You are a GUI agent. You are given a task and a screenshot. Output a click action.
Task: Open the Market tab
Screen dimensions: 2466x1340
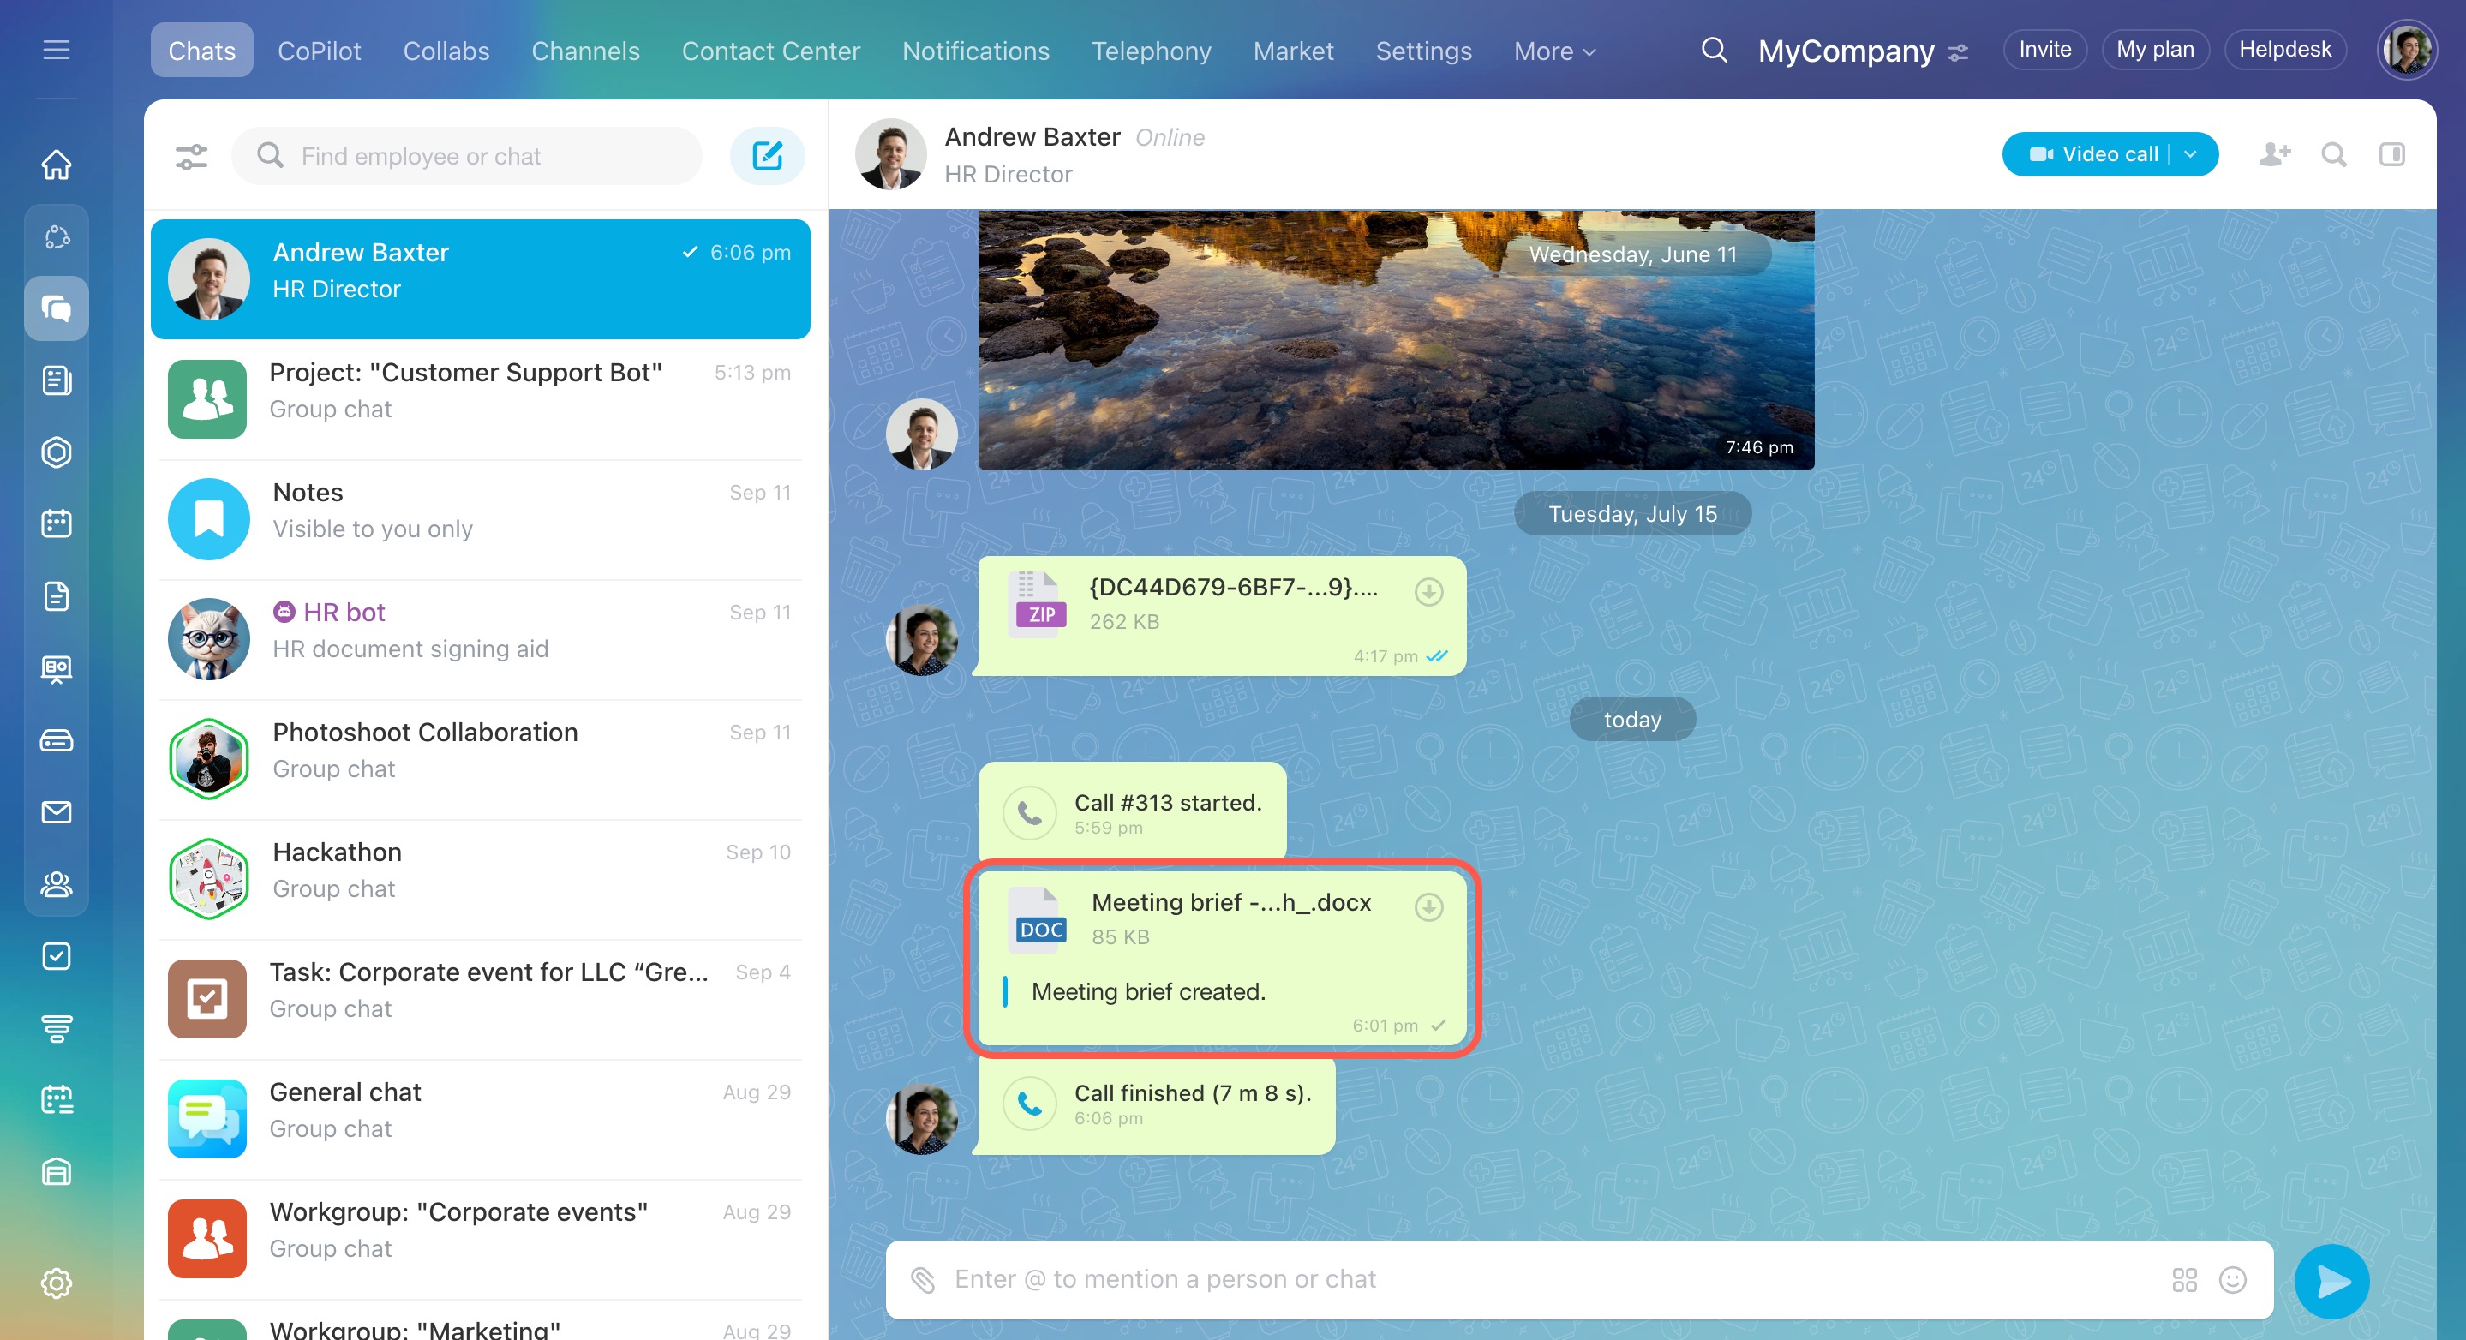click(1293, 51)
